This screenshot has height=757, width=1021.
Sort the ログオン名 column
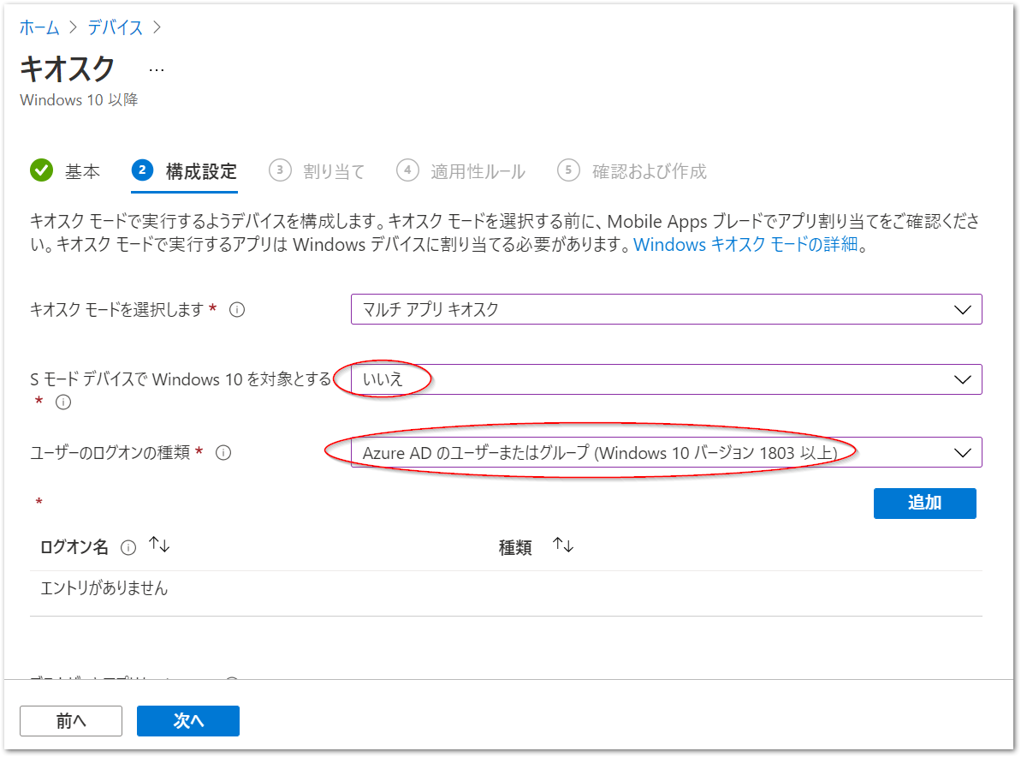(x=159, y=543)
